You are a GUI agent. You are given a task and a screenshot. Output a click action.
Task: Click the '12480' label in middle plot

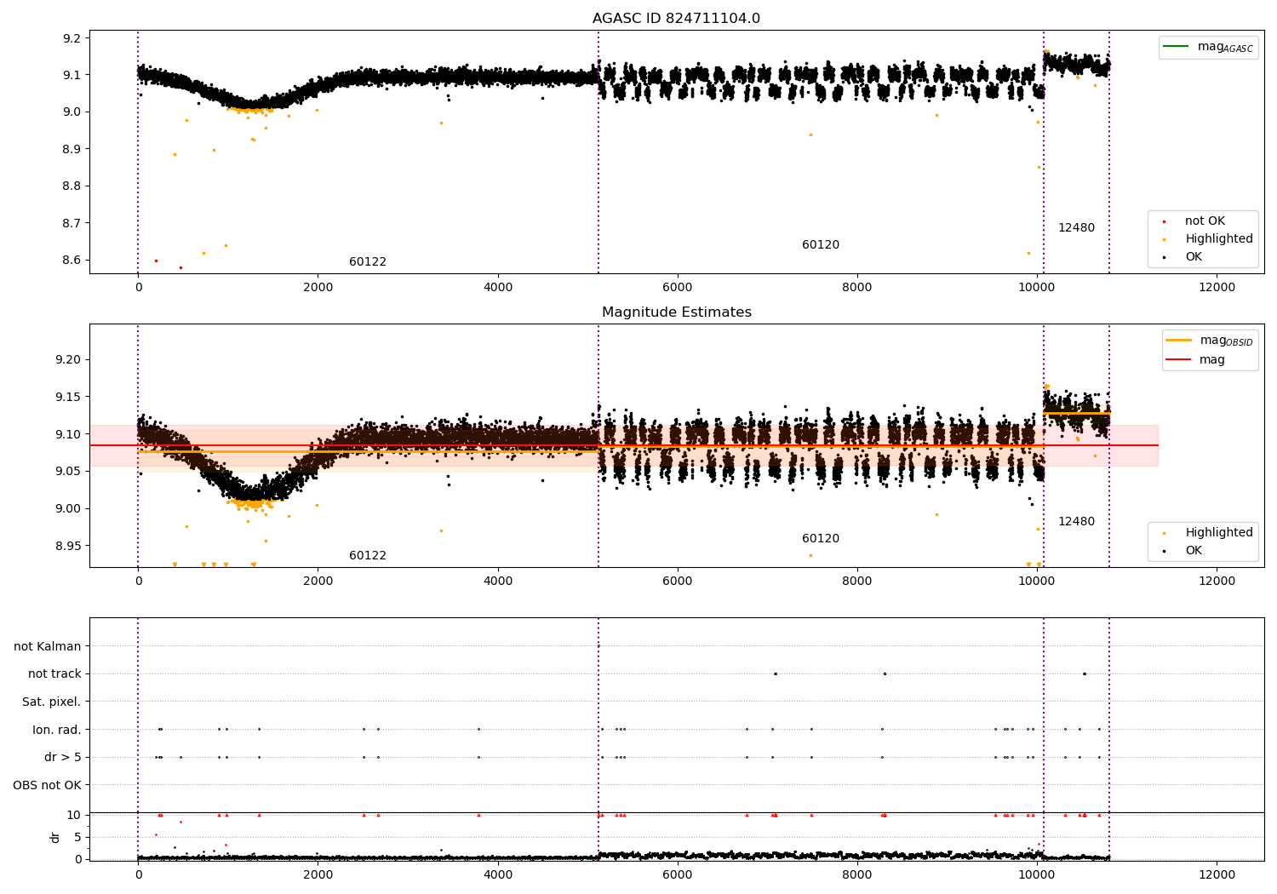1076,522
